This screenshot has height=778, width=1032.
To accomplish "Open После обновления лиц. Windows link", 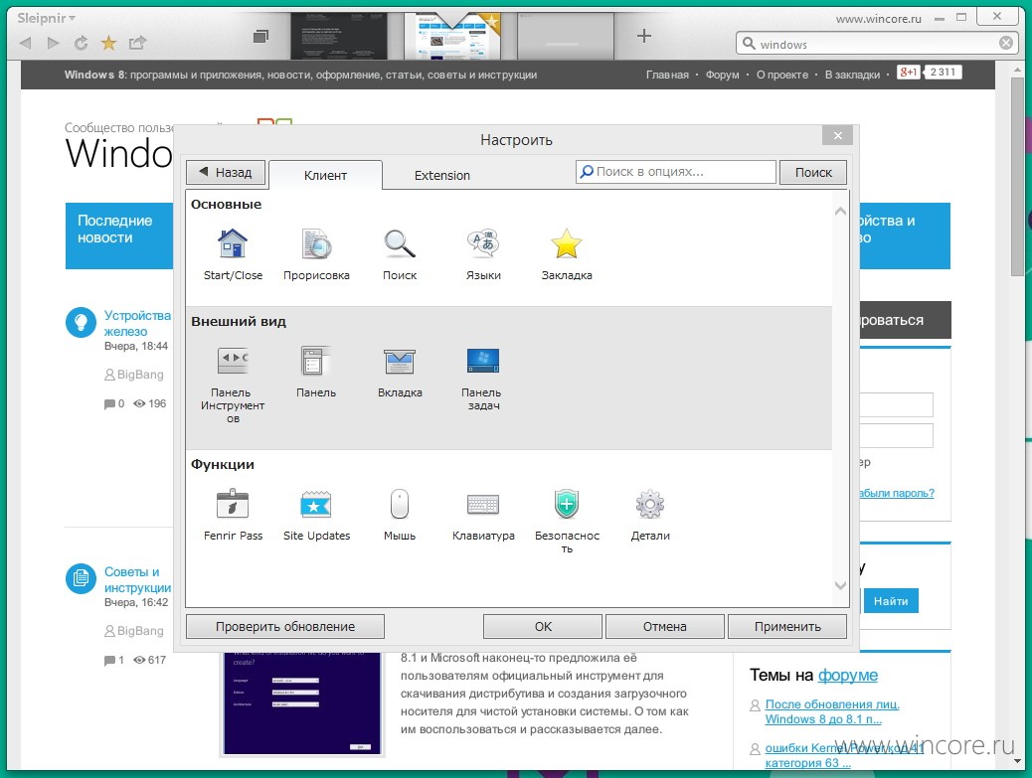I will tap(832, 711).
